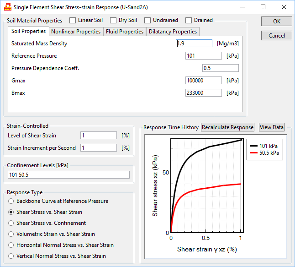Enable the Linear Soil checkbox
Image resolution: width=295 pixels, height=267 pixels.
click(73, 20)
